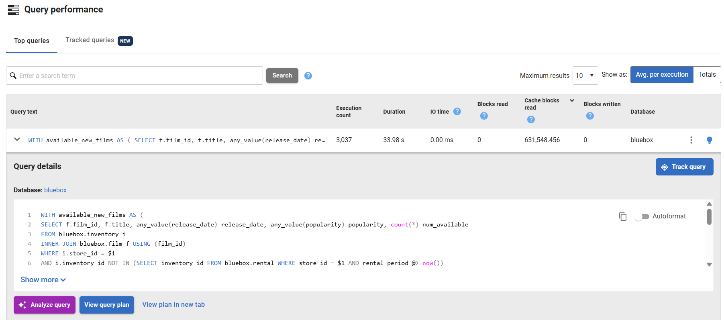Select Avg. per execution view
The height and width of the screenshot is (320, 724).
point(661,75)
